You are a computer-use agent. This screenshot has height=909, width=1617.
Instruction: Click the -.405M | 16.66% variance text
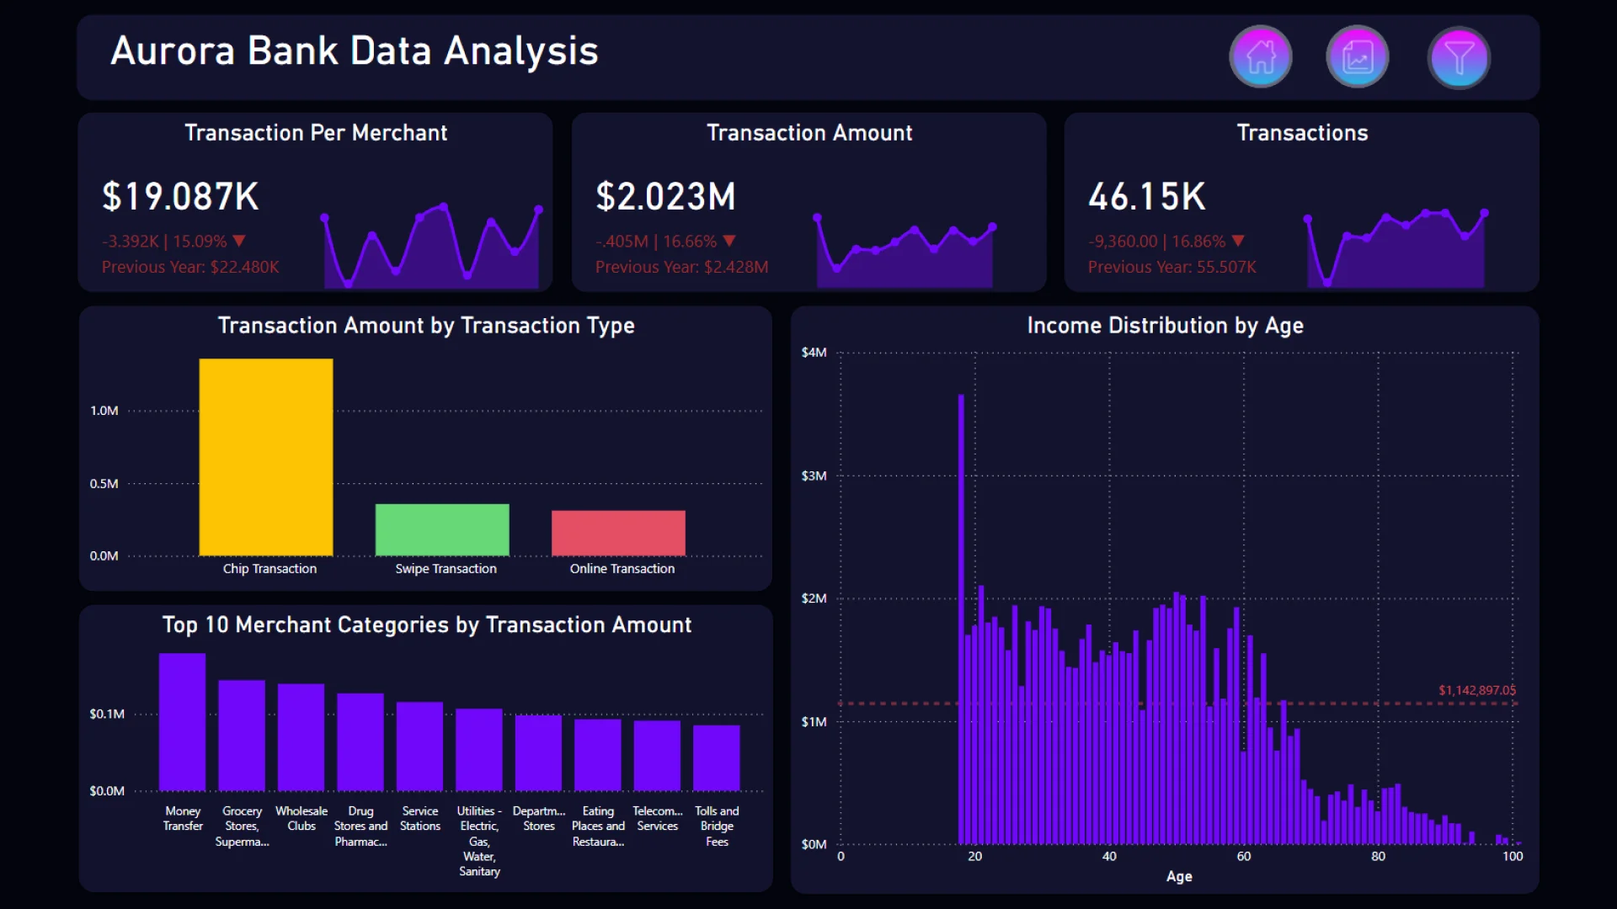pos(656,242)
